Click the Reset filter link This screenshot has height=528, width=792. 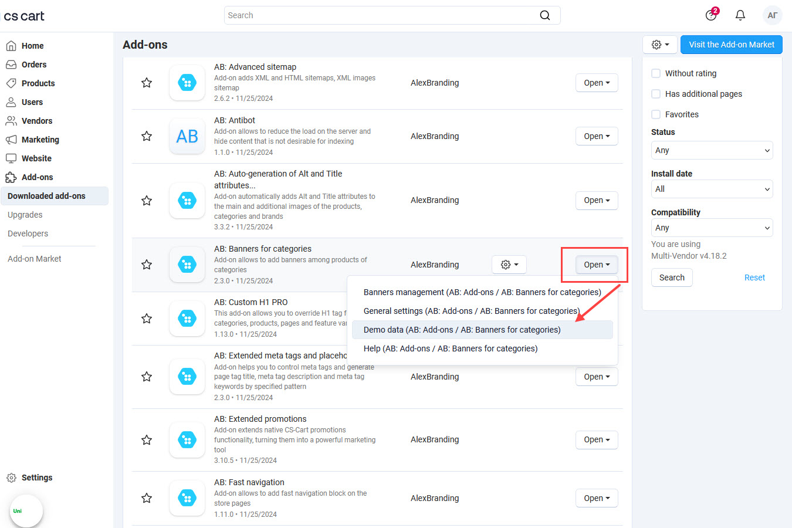pos(754,277)
